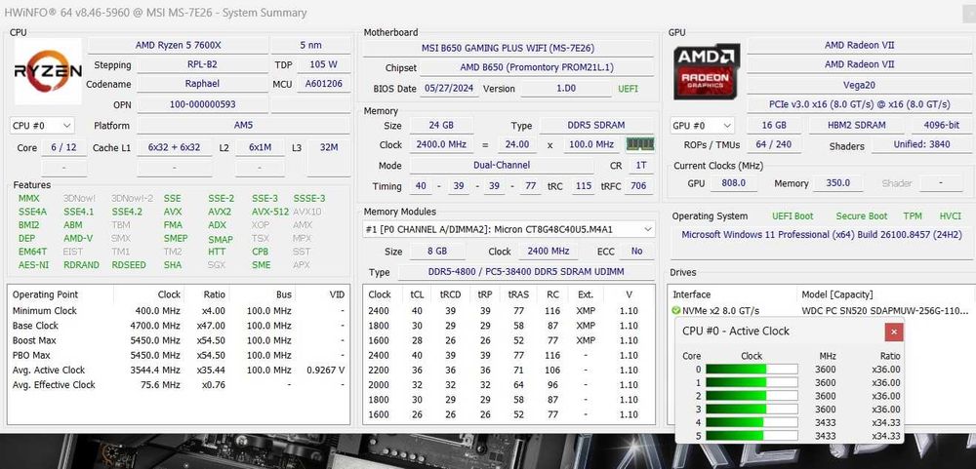This screenshot has height=469, width=976.
Task: Click the memory clock 2400.0 MHz field
Action: [x=441, y=145]
